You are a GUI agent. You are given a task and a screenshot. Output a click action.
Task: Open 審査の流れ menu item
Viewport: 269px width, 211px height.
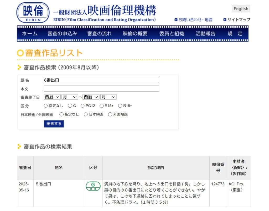tap(100, 34)
